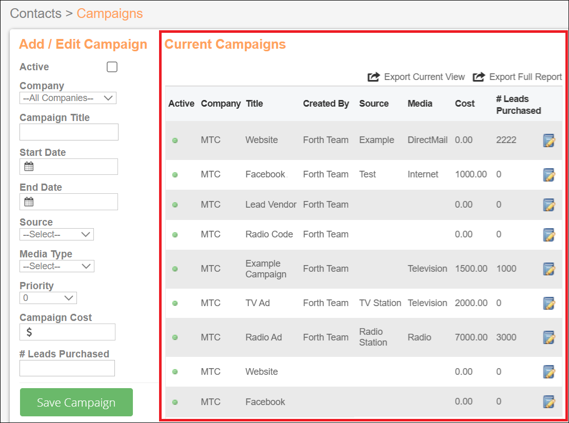This screenshot has width=569, height=423.
Task: Click Save Campaign button
Action: [x=76, y=402]
